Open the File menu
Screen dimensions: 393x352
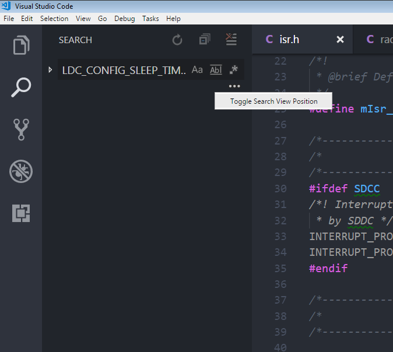[x=9, y=19]
